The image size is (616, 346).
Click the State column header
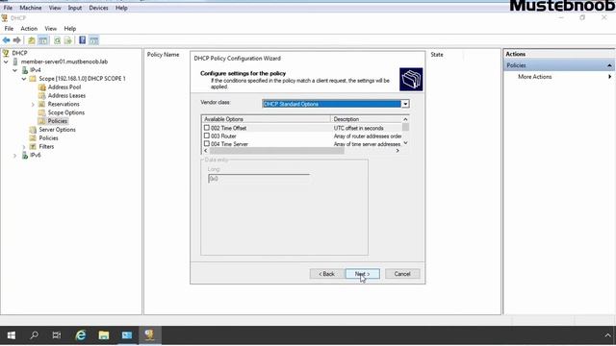click(437, 55)
